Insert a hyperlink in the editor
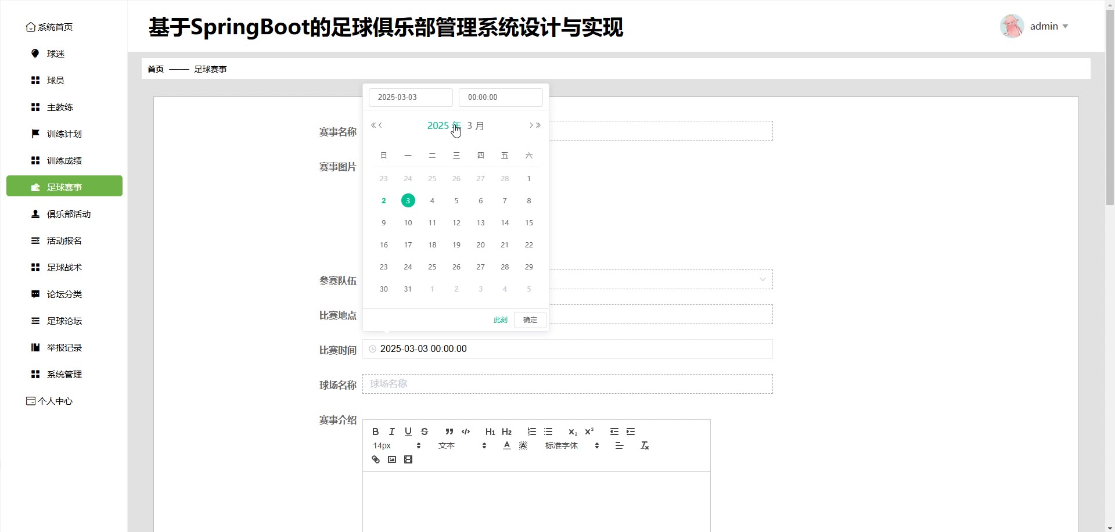The height and width of the screenshot is (532, 1115). pos(376,459)
